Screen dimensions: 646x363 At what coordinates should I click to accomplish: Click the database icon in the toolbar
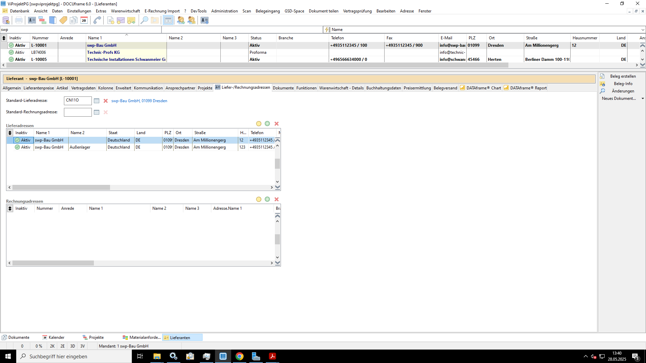[6, 20]
